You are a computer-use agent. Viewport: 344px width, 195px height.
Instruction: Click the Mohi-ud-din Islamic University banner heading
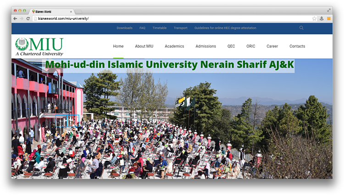click(169, 65)
